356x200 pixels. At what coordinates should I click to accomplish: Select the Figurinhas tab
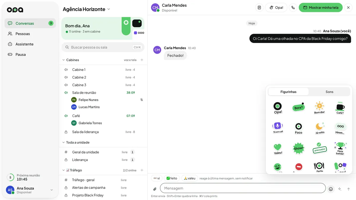pos(288,92)
